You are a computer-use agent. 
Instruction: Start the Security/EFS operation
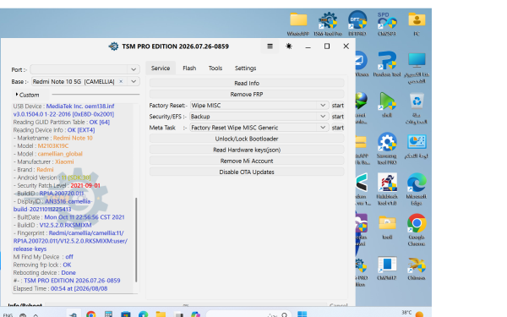[x=337, y=117]
